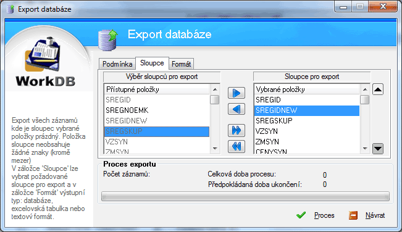
Task: Click up arrow of selected items scrollbar
Action: [365, 89]
